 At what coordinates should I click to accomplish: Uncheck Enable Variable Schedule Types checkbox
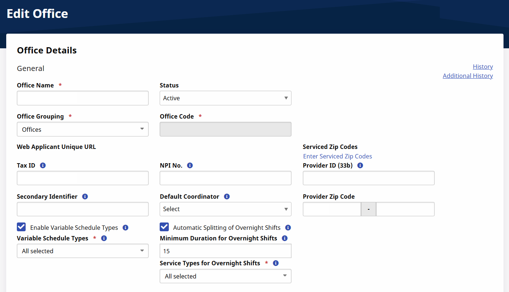pyautogui.click(x=21, y=227)
